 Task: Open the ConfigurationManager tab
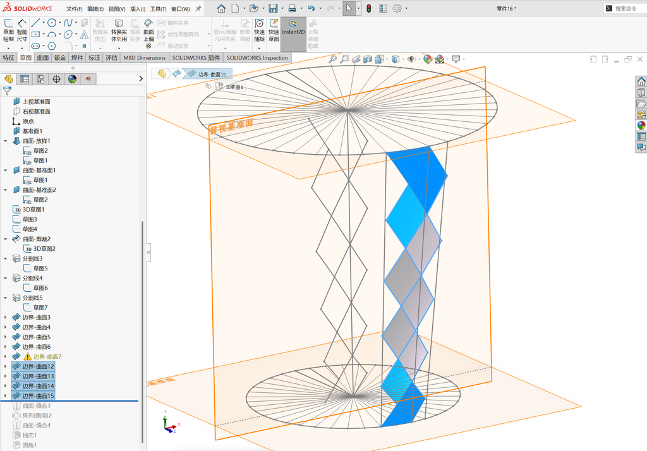click(x=40, y=79)
